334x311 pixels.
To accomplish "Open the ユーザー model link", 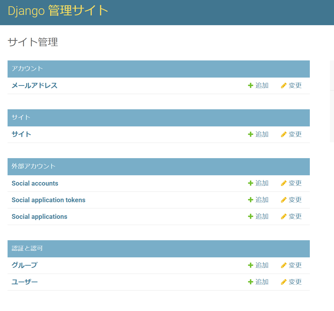I will (x=25, y=282).
